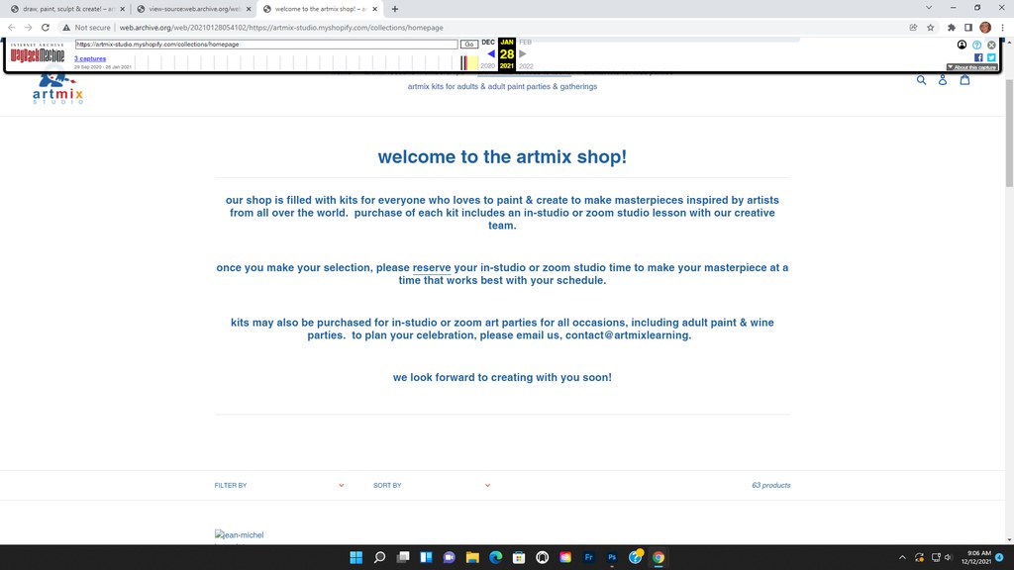The height and width of the screenshot is (570, 1014).
Task: Open Chrome profile avatar
Action: (x=985, y=27)
